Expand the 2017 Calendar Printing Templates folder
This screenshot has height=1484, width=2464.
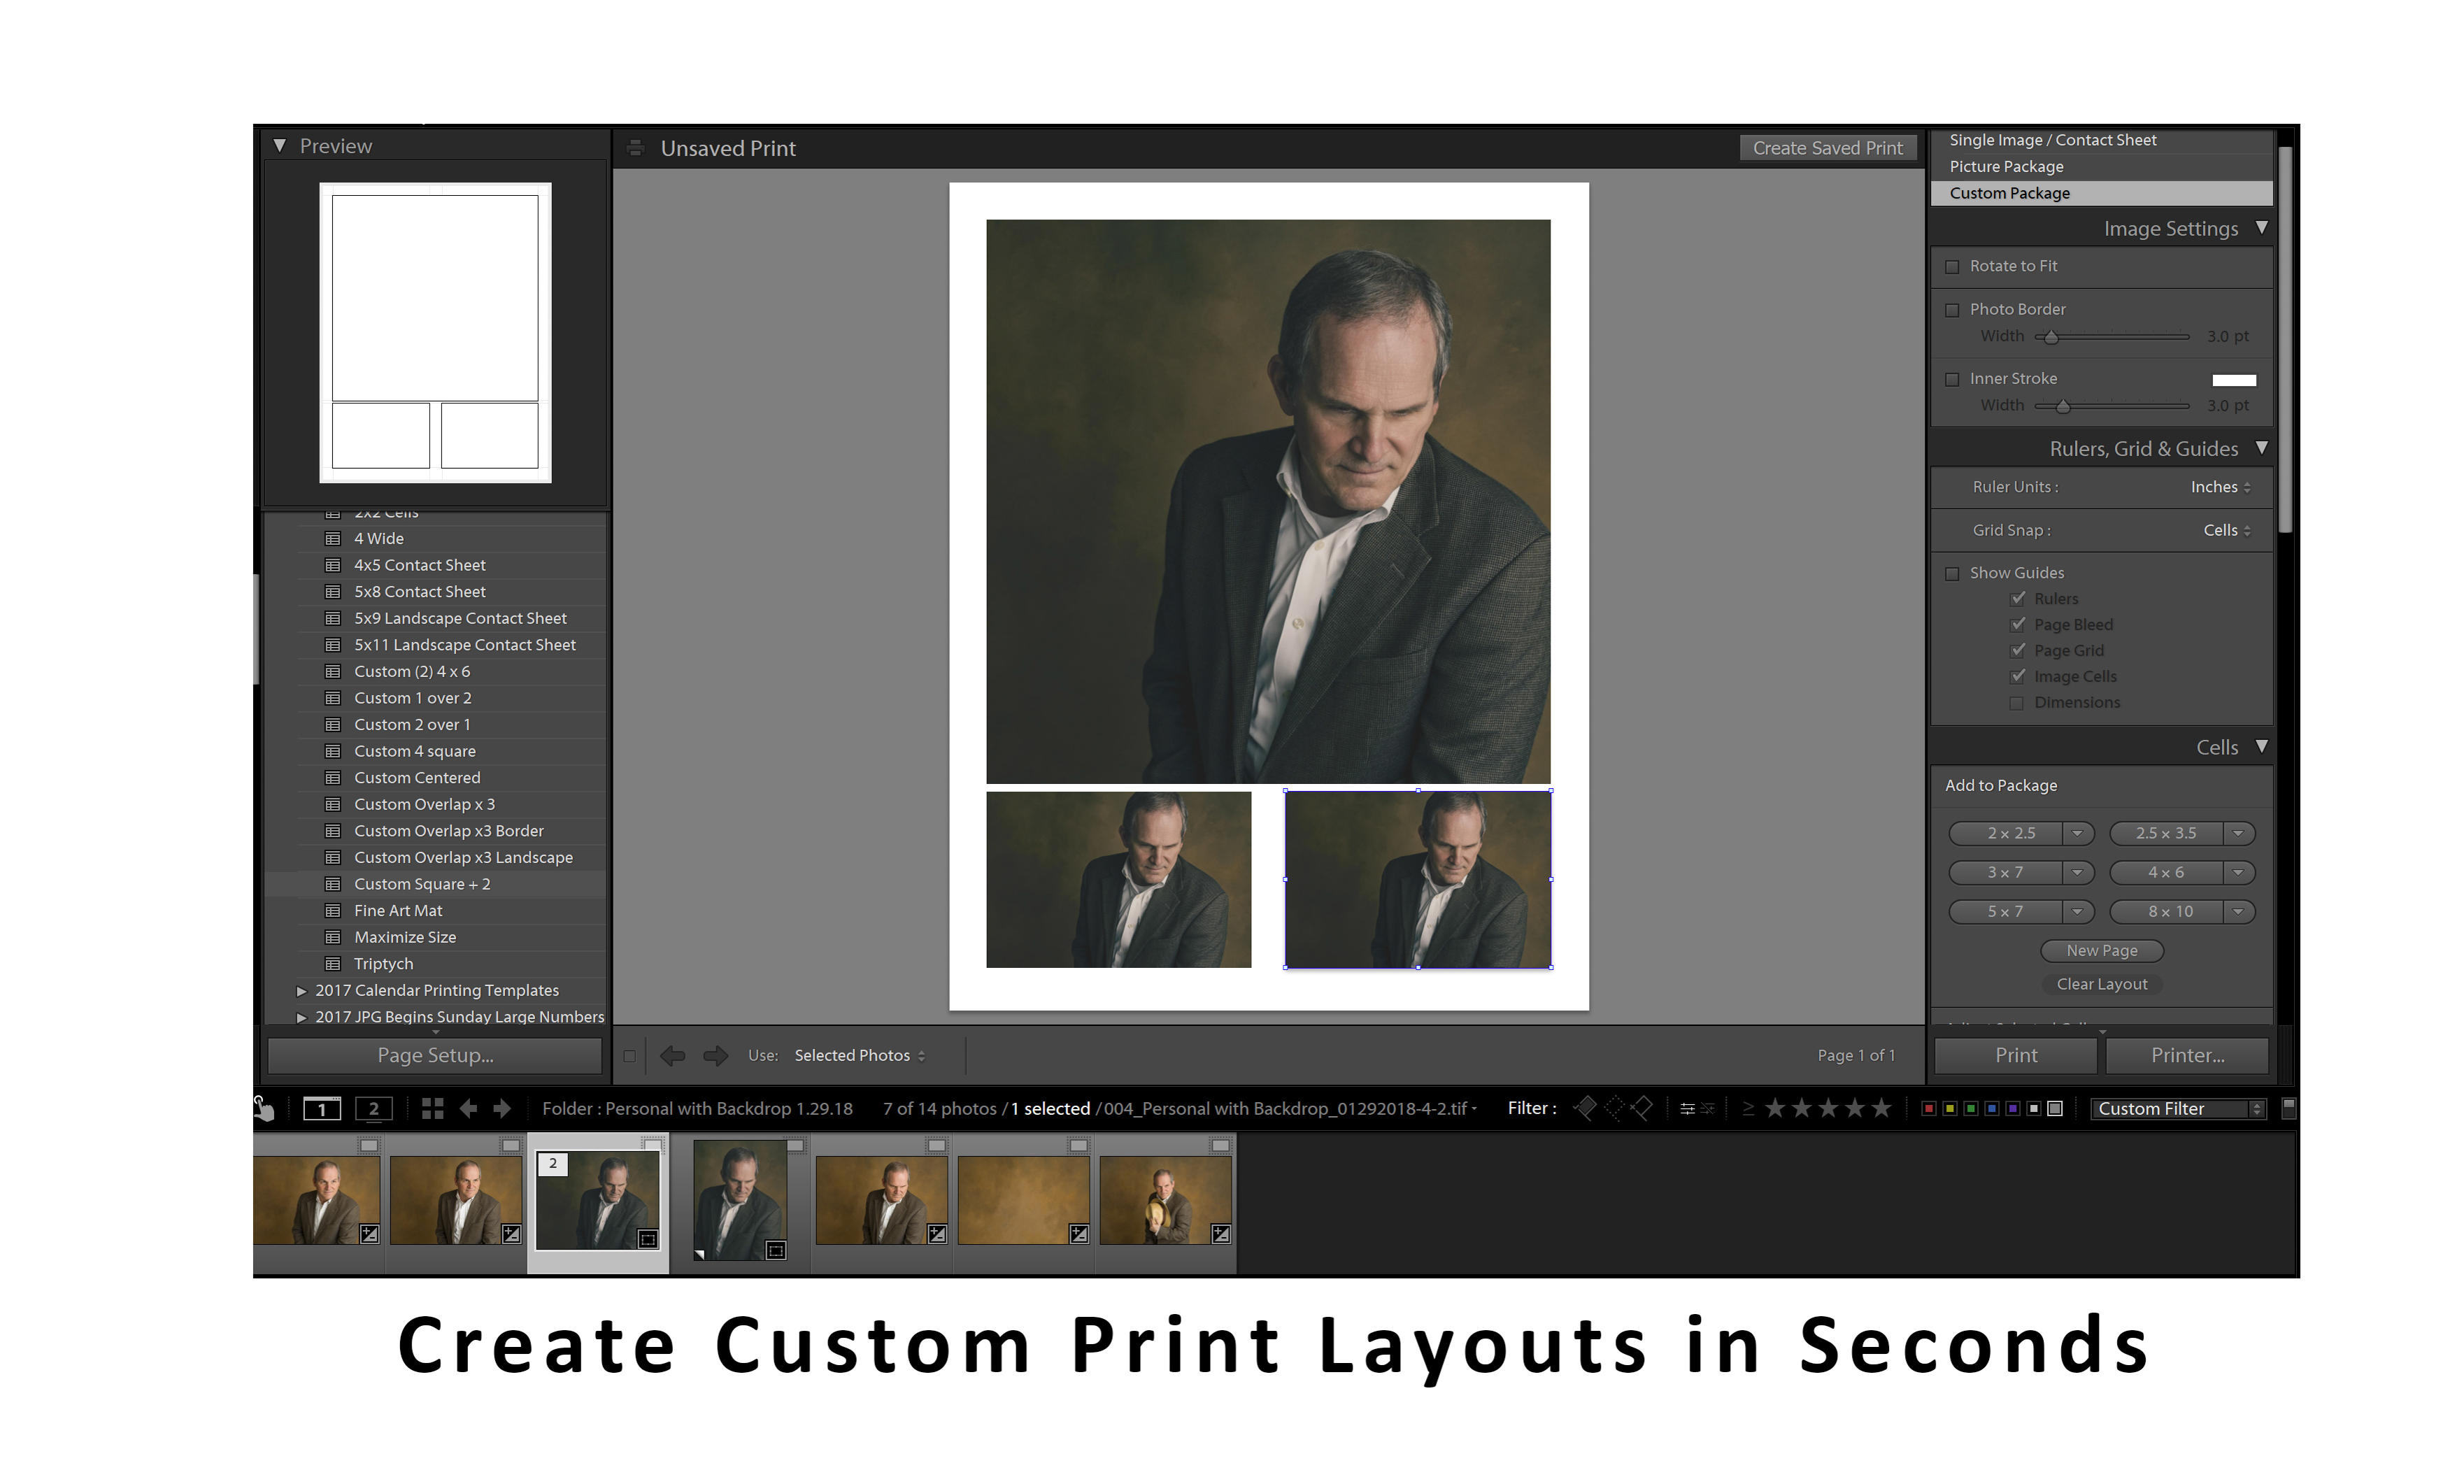(x=301, y=990)
